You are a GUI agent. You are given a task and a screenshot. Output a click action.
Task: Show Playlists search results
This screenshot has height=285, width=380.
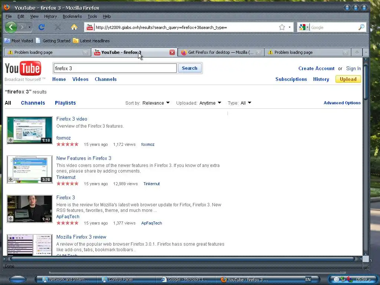tap(65, 103)
